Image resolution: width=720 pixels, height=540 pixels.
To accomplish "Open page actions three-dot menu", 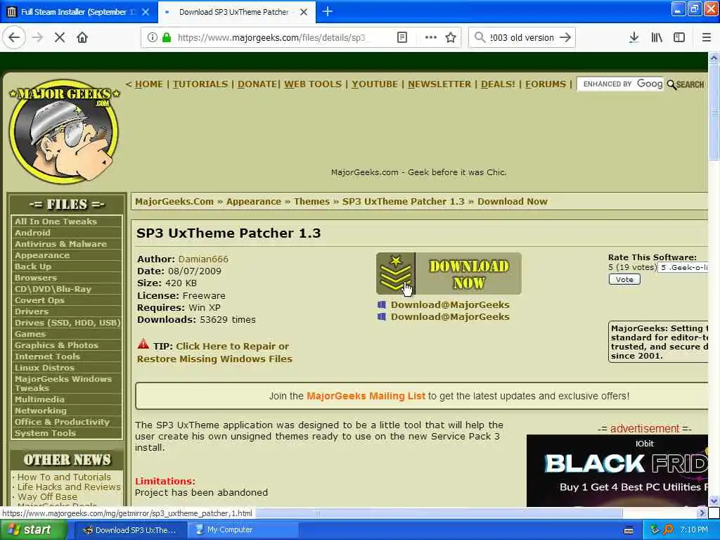I will pyautogui.click(x=431, y=38).
